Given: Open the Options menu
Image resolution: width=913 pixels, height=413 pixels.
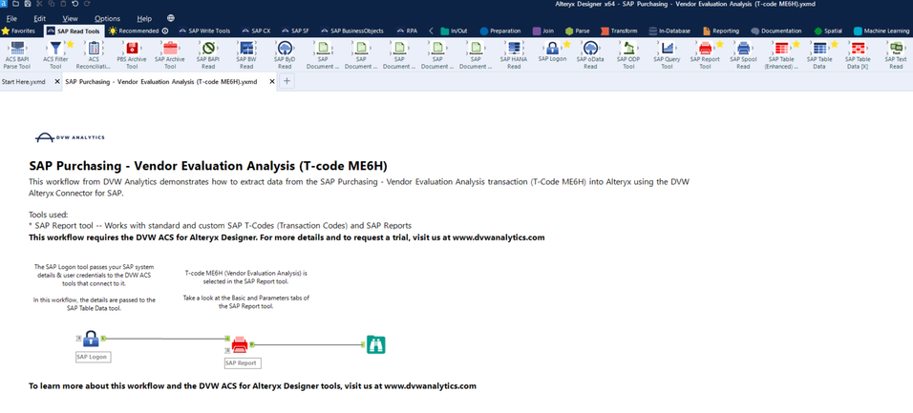Looking at the screenshot, I should [107, 19].
